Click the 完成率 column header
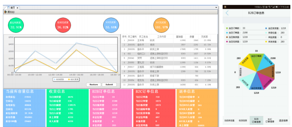The width and height of the screenshot is (292, 127). coord(205,37)
